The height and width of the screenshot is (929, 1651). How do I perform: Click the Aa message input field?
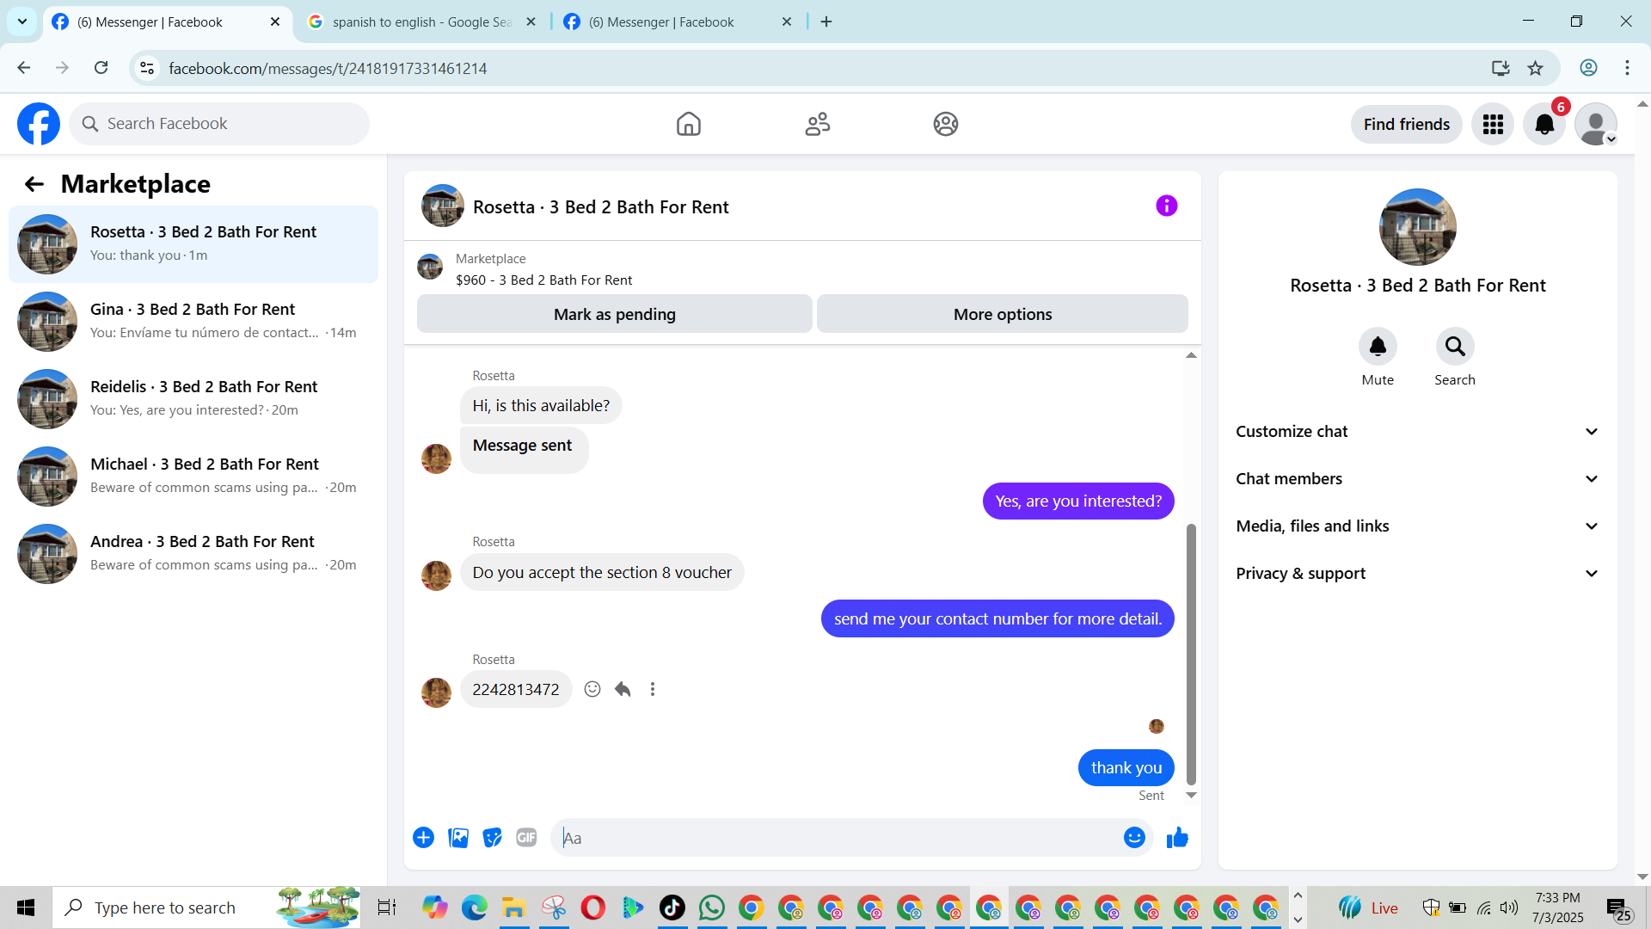click(x=838, y=838)
